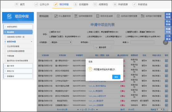The image size is (172, 112).
Task: Click the document icon for 项目状态说明
Action: [x=98, y=16]
